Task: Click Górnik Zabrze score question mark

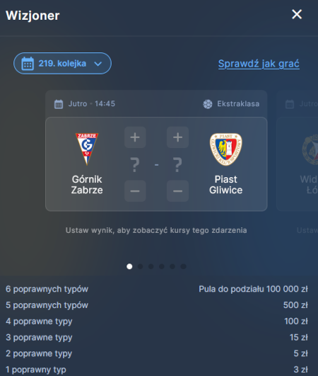Action: [135, 165]
